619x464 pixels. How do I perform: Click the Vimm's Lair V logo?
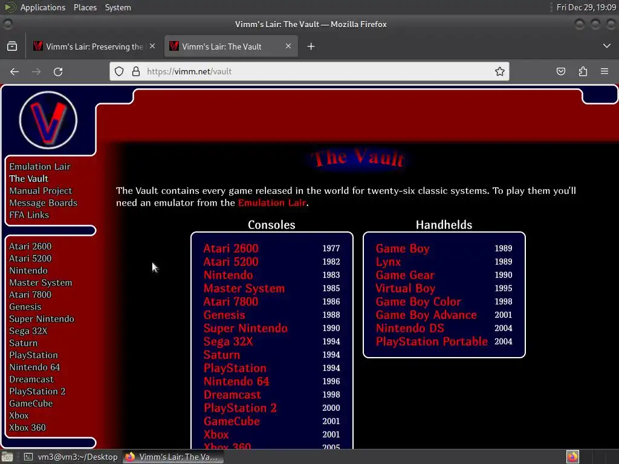48,120
